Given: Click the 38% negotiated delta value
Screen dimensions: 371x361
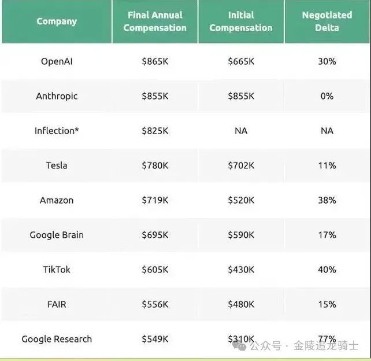Looking at the screenshot, I should coord(327,200).
